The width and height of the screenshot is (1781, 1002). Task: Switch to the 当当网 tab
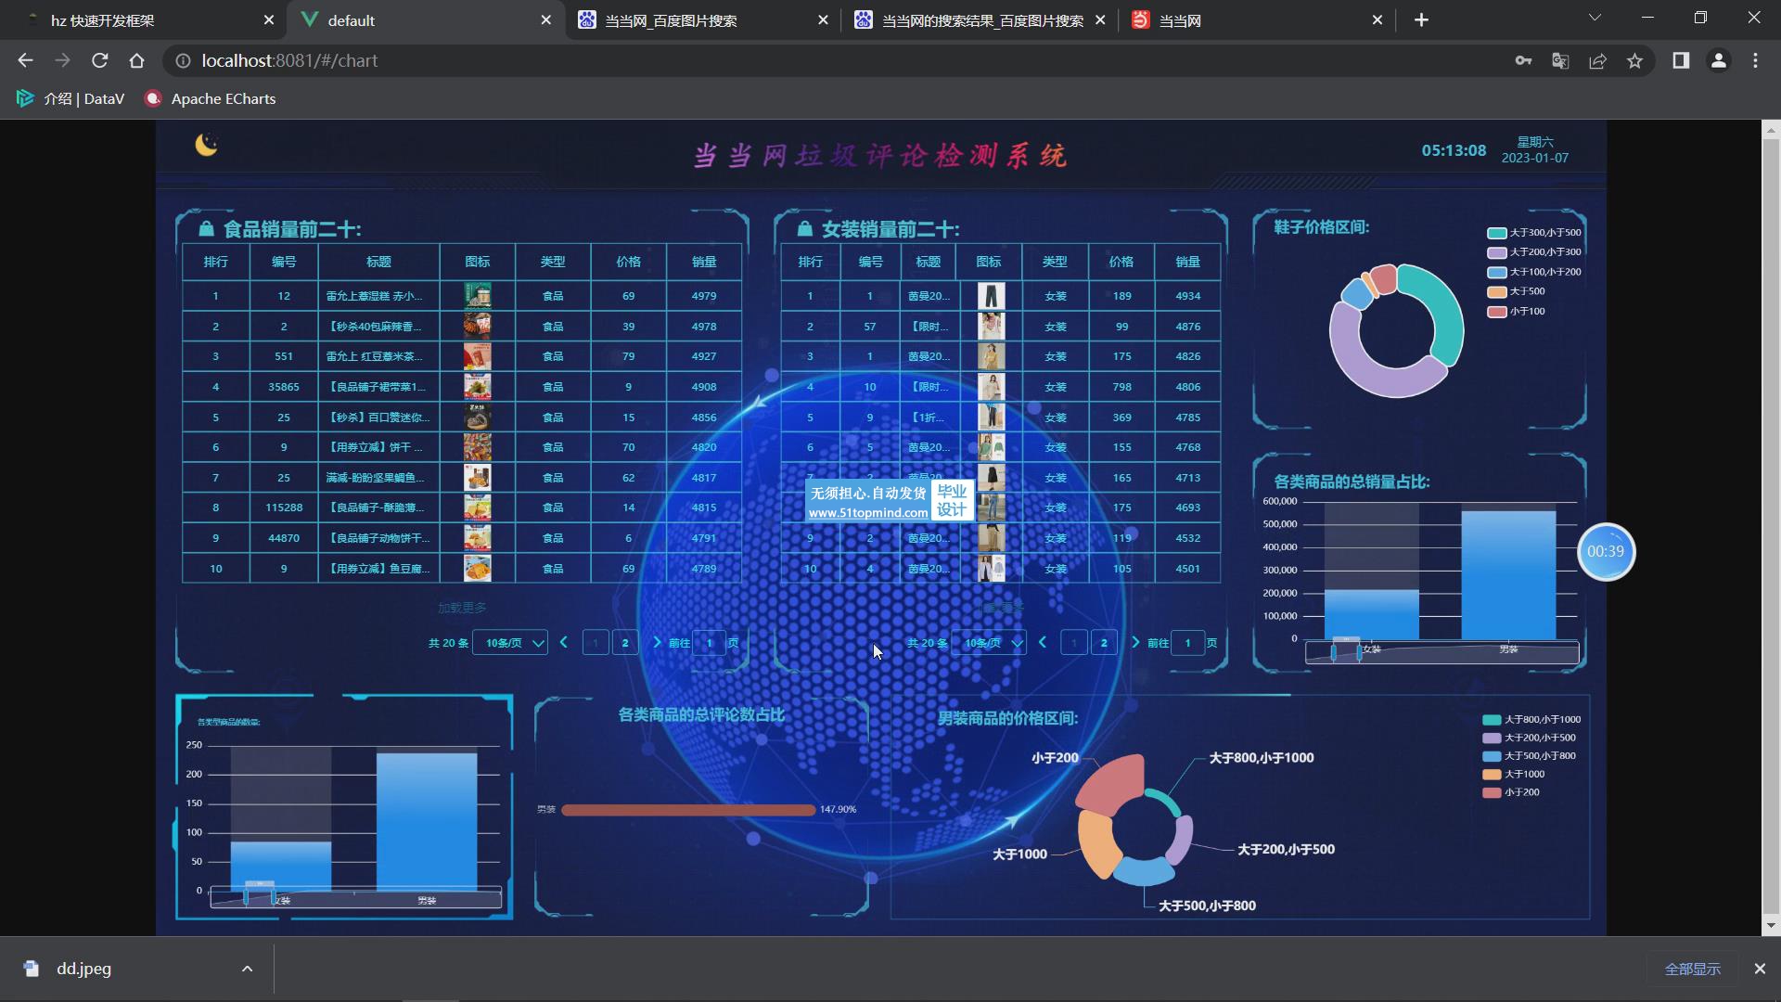click(1258, 19)
